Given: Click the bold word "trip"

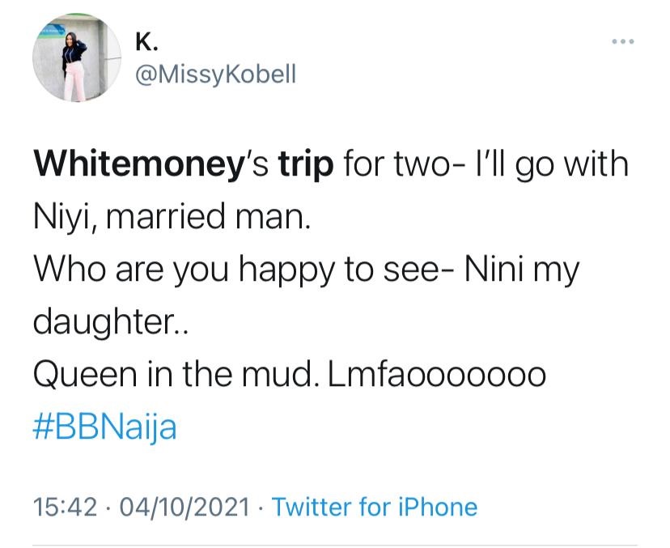Looking at the screenshot, I should click(x=304, y=166).
